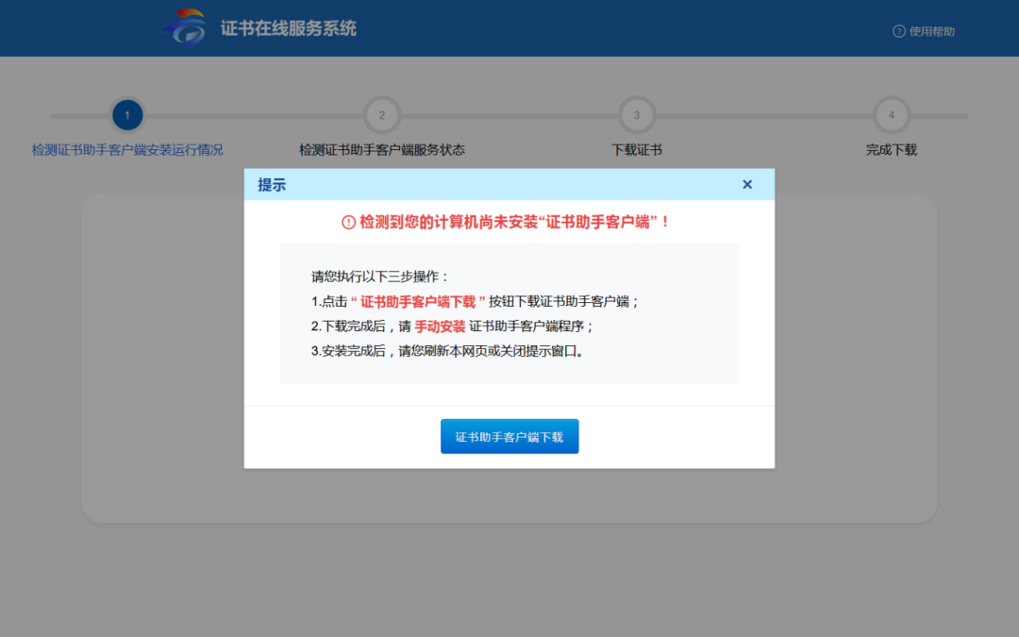Click the 证书助手客户端下载 download button
Image resolution: width=1019 pixels, height=637 pixels.
point(509,436)
